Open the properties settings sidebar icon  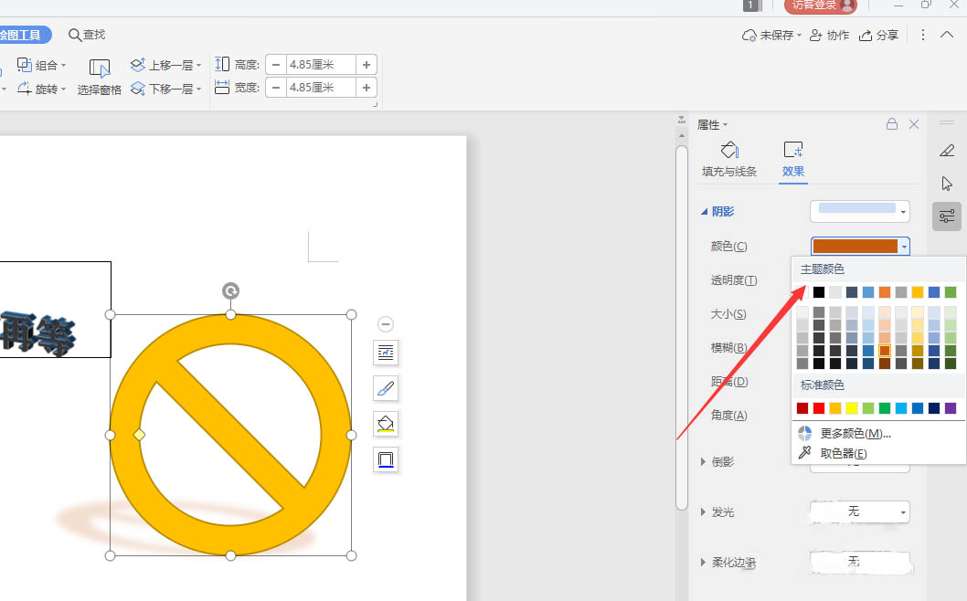pyautogui.click(x=947, y=216)
